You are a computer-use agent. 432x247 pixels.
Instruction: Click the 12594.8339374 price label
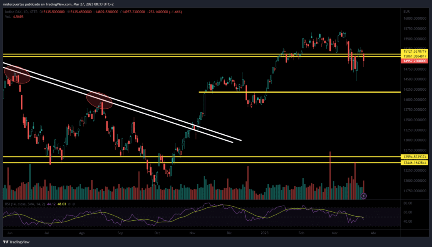(415, 157)
